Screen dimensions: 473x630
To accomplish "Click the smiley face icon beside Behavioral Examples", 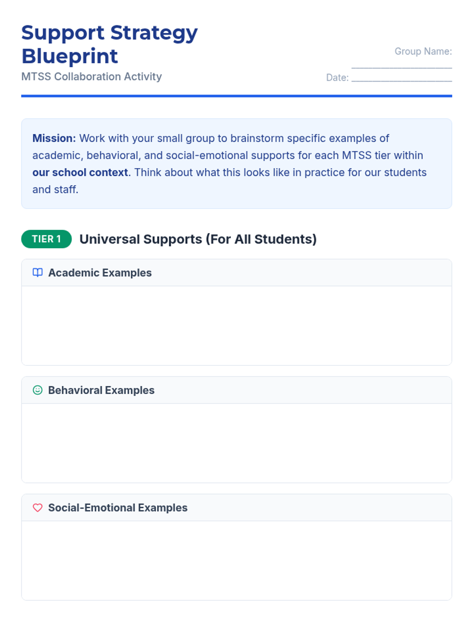I will coord(37,390).
